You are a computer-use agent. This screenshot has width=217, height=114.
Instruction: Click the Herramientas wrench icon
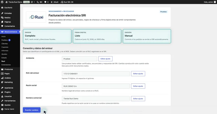2,101
